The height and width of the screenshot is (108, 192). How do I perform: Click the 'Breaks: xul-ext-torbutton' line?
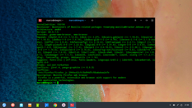(53, 65)
